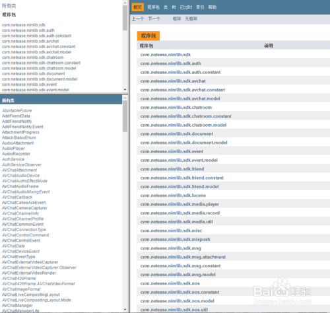
Task: Open com.netease.nimlib.sdk.event.model in main table
Action: [x=179, y=160]
